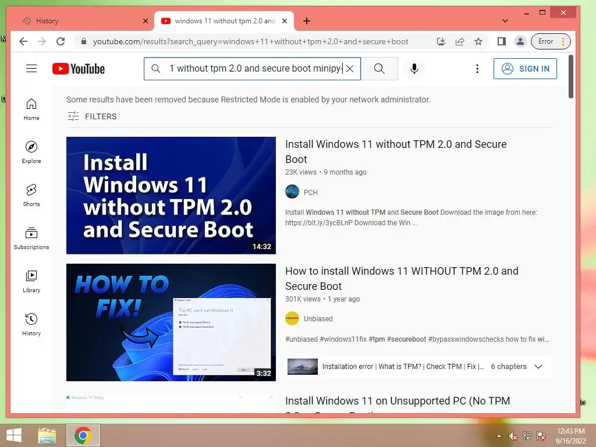Select the windows 11 without tpm tab
The width and height of the screenshot is (596, 447).
coord(224,21)
